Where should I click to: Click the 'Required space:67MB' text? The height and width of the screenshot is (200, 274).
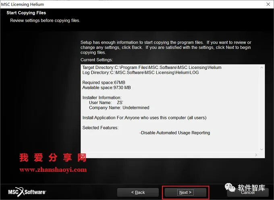click(104, 83)
